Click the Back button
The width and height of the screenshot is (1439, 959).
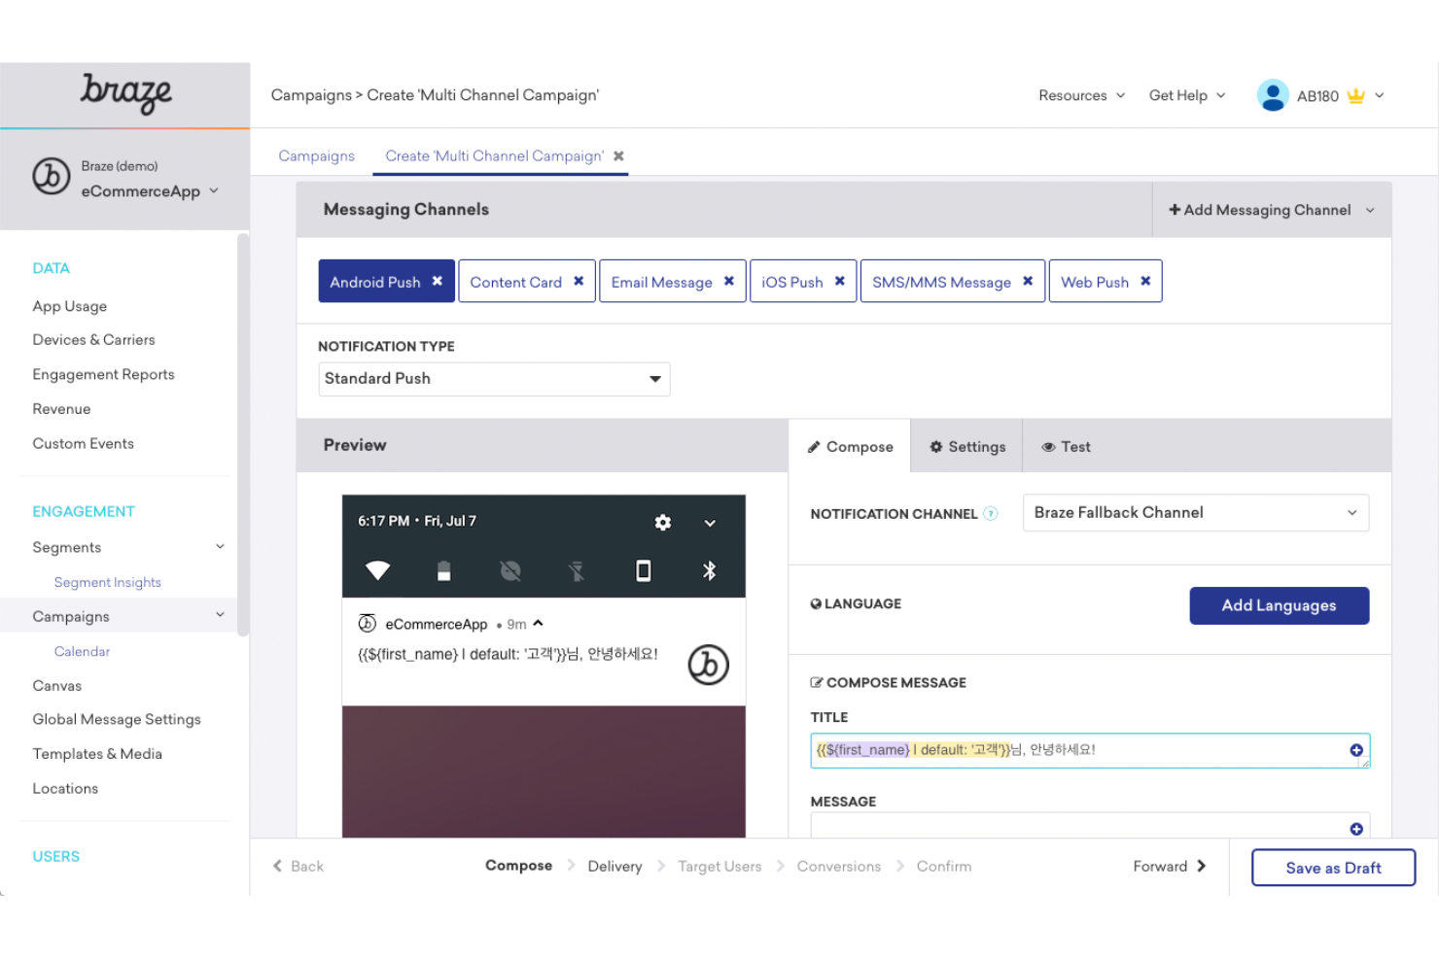pyautogui.click(x=298, y=866)
